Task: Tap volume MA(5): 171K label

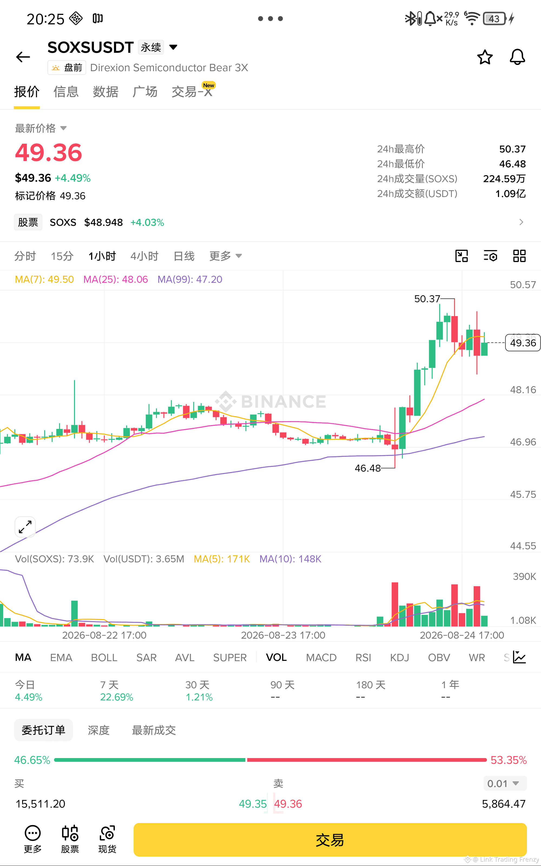Action: click(x=222, y=559)
